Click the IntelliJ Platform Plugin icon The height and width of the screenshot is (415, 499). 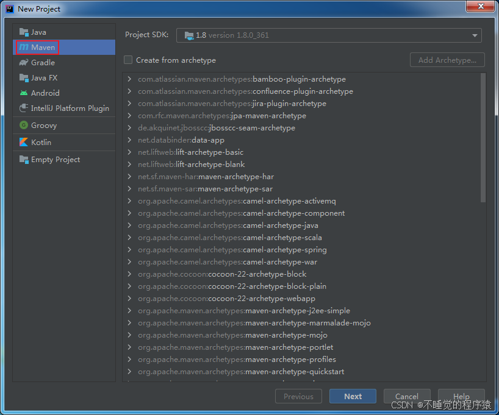click(24, 108)
